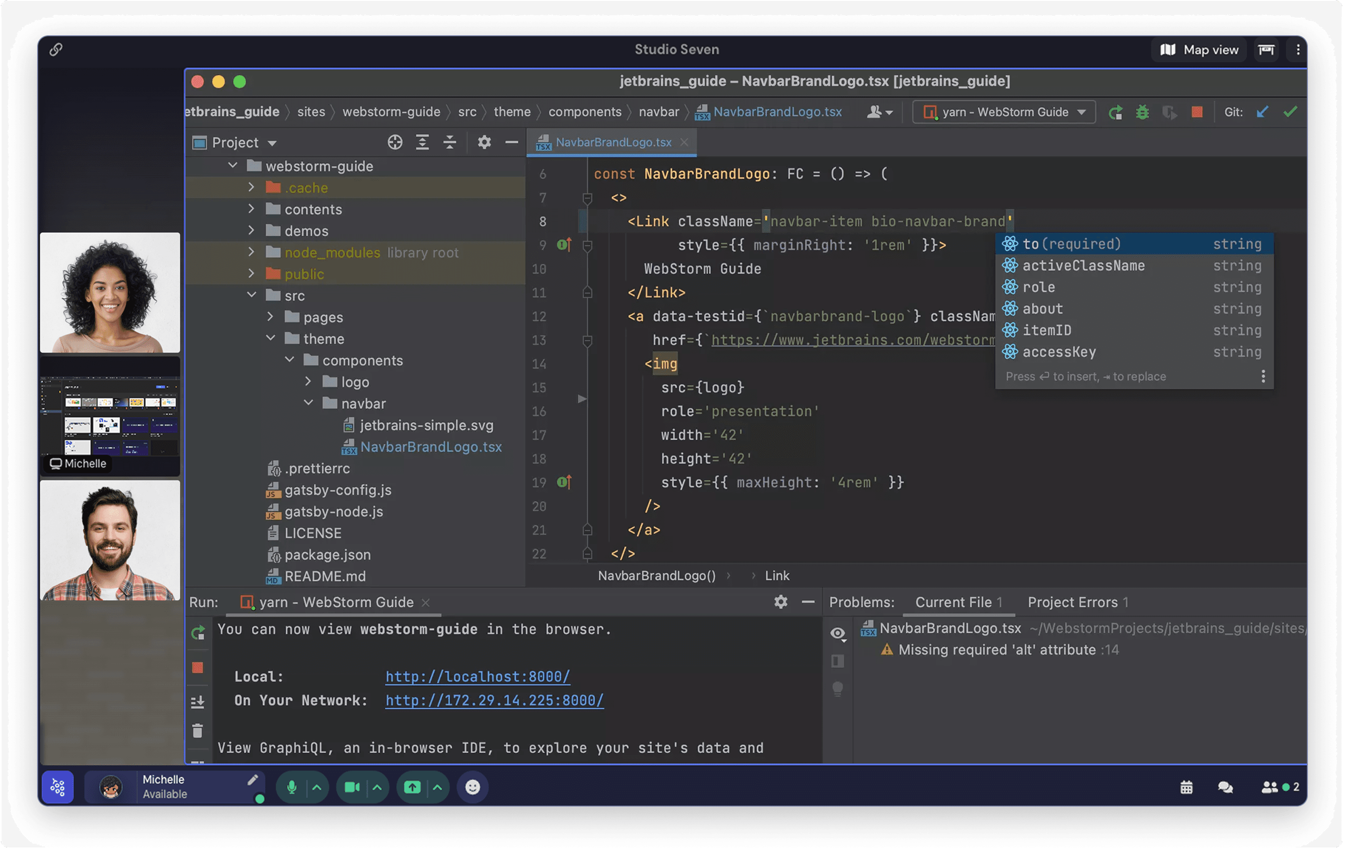
Task: Collapse the webstorm-guide folder
Action: click(x=233, y=166)
